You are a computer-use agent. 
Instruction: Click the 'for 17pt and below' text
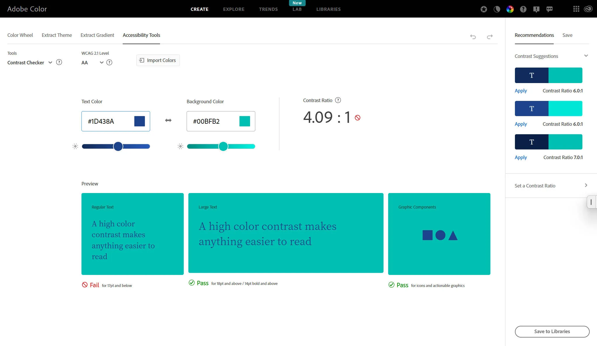point(117,285)
